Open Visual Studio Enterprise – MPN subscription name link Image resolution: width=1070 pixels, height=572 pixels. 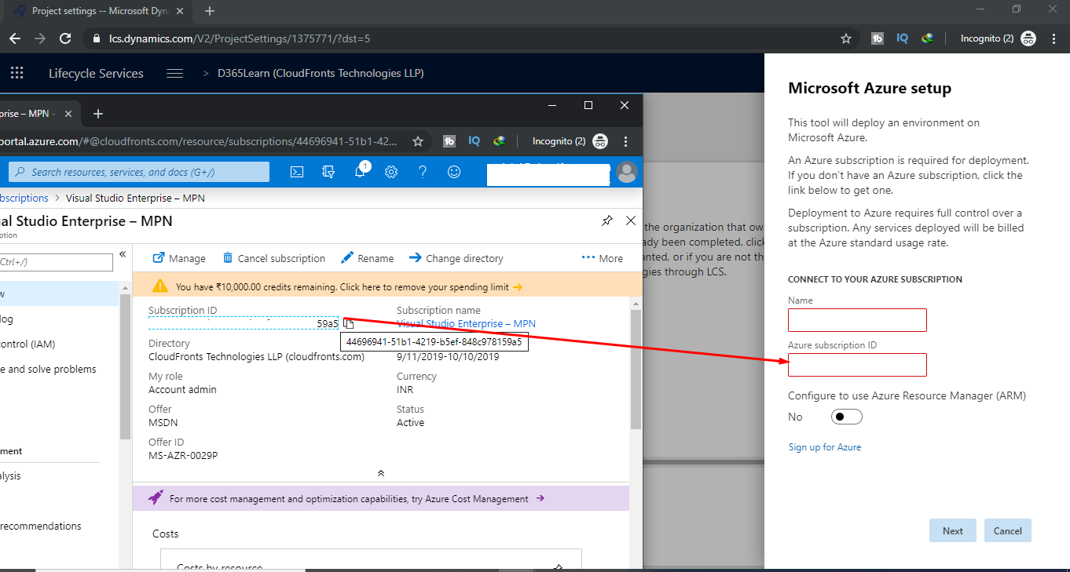point(466,323)
